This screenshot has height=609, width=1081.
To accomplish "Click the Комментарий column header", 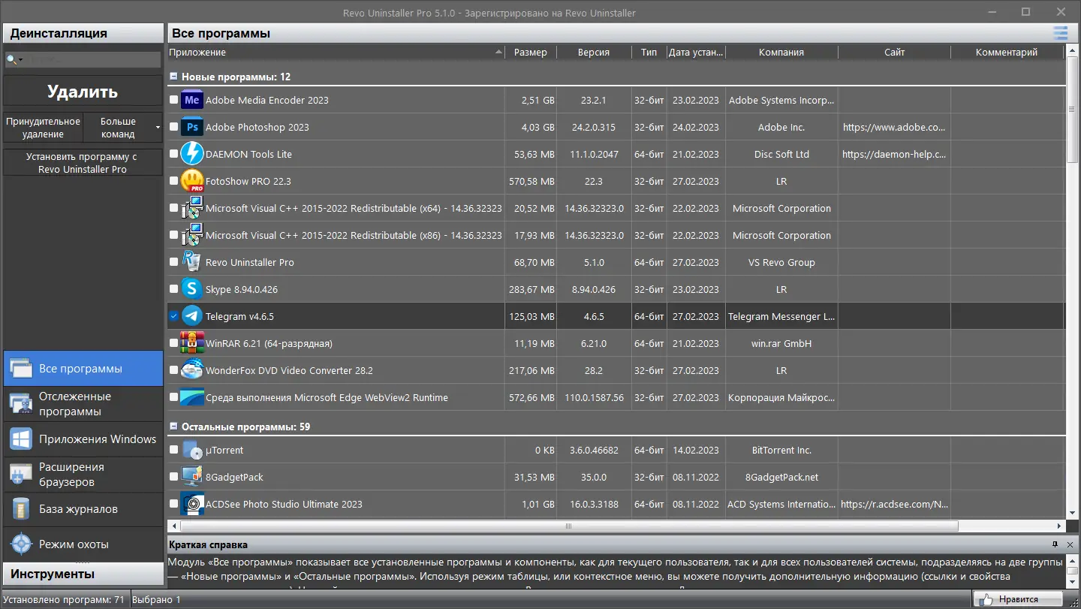I will coord(1007,53).
